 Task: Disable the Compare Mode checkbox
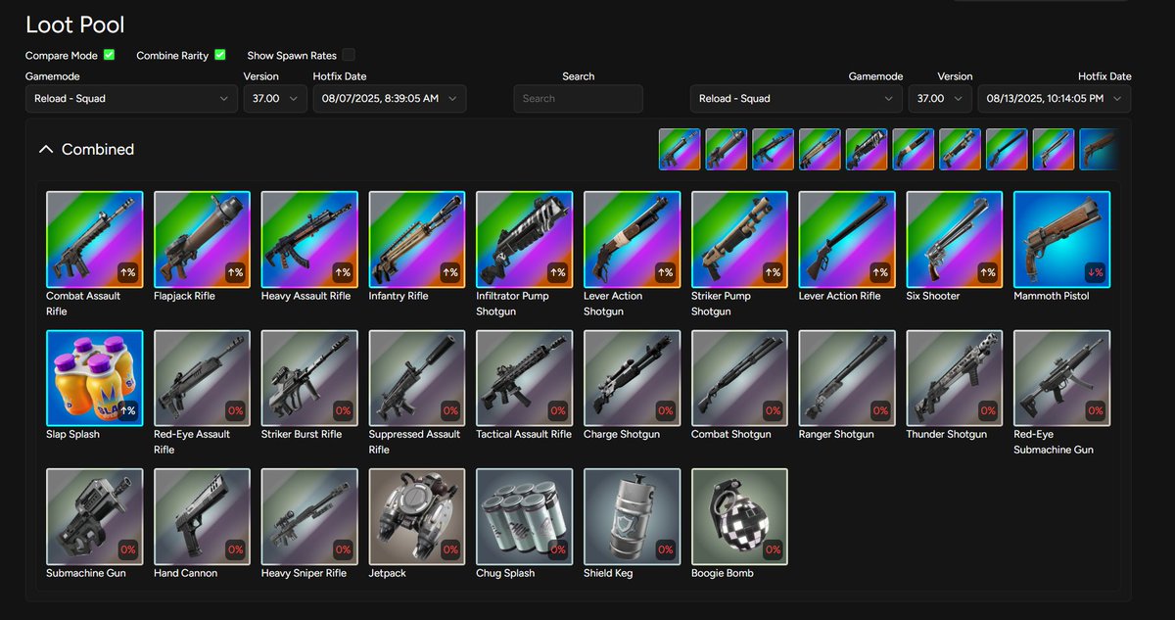[110, 55]
